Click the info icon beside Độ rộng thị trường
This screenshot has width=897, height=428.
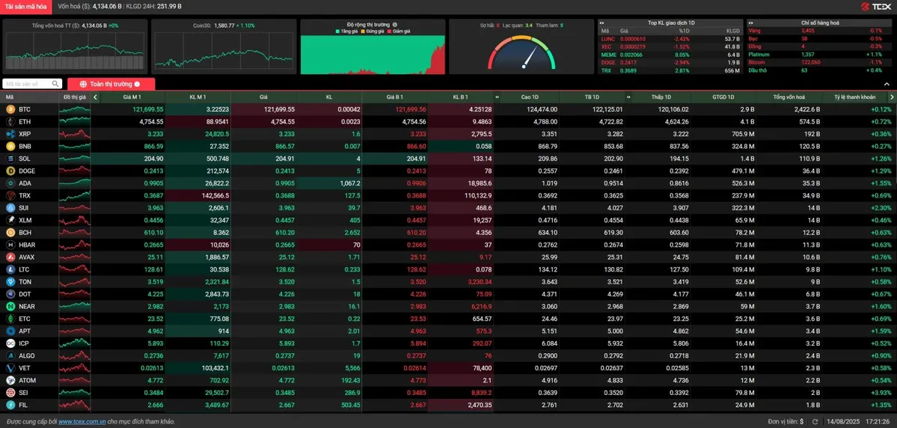[x=395, y=25]
